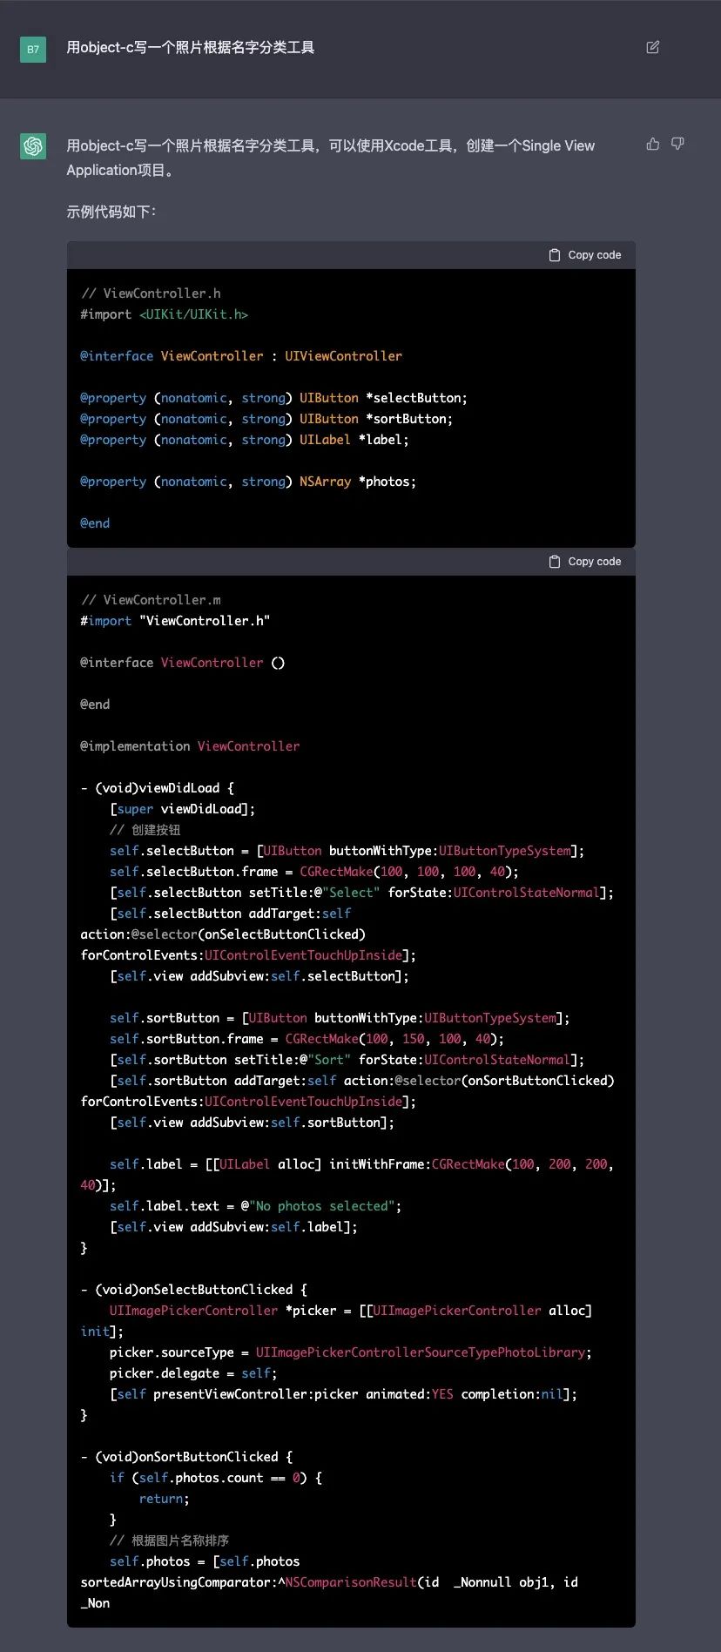
Task: Click the clipboard icon in ViewController.m header
Action: (555, 562)
